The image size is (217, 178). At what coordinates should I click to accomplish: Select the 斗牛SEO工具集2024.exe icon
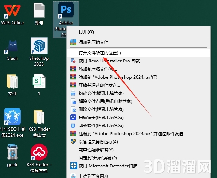tap(12, 123)
